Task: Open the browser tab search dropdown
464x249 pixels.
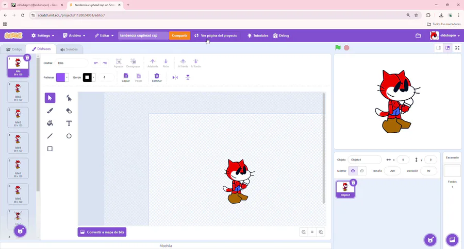Action: (x=5, y=5)
